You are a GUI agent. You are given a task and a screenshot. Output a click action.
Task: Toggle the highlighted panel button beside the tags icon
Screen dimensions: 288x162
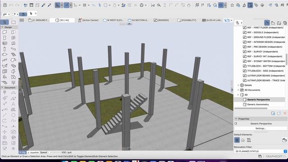pos(250,5)
